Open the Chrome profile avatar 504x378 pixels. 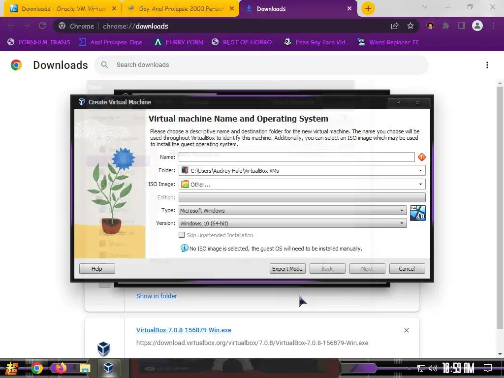(x=477, y=26)
